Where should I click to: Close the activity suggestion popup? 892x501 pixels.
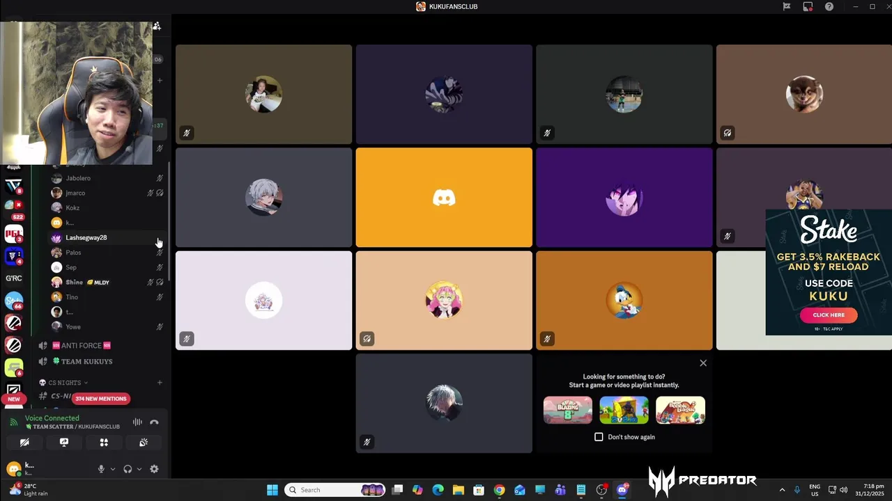[x=703, y=363]
